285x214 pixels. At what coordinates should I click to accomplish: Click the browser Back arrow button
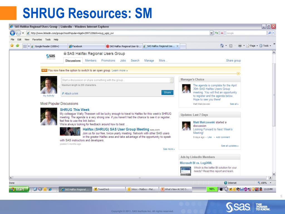(x=12, y=33)
